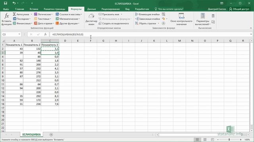The image size is (254, 142).
Task: Open Ribbon Display Options
Action: 222,3
